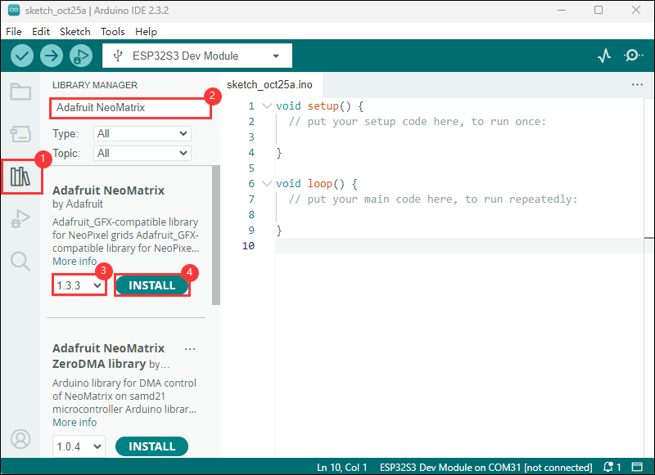The width and height of the screenshot is (655, 475).
Task: Open the editor tab more-options ellipsis
Action: click(637, 85)
